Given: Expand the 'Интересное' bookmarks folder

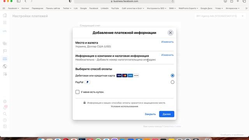Looking at the screenshot, I should [x=233, y=8].
